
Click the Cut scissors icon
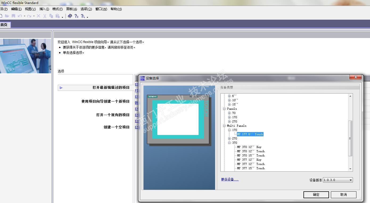point(45,16)
